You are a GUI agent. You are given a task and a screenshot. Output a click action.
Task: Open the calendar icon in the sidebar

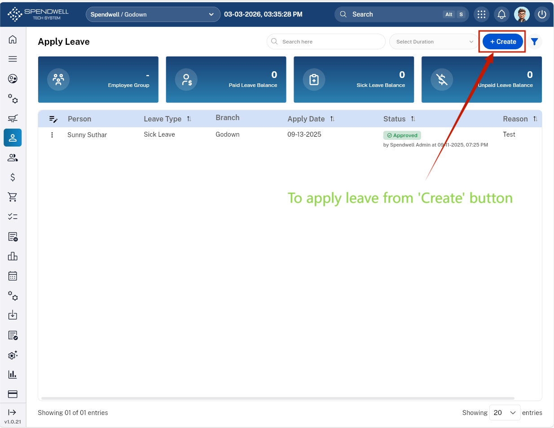click(x=13, y=276)
